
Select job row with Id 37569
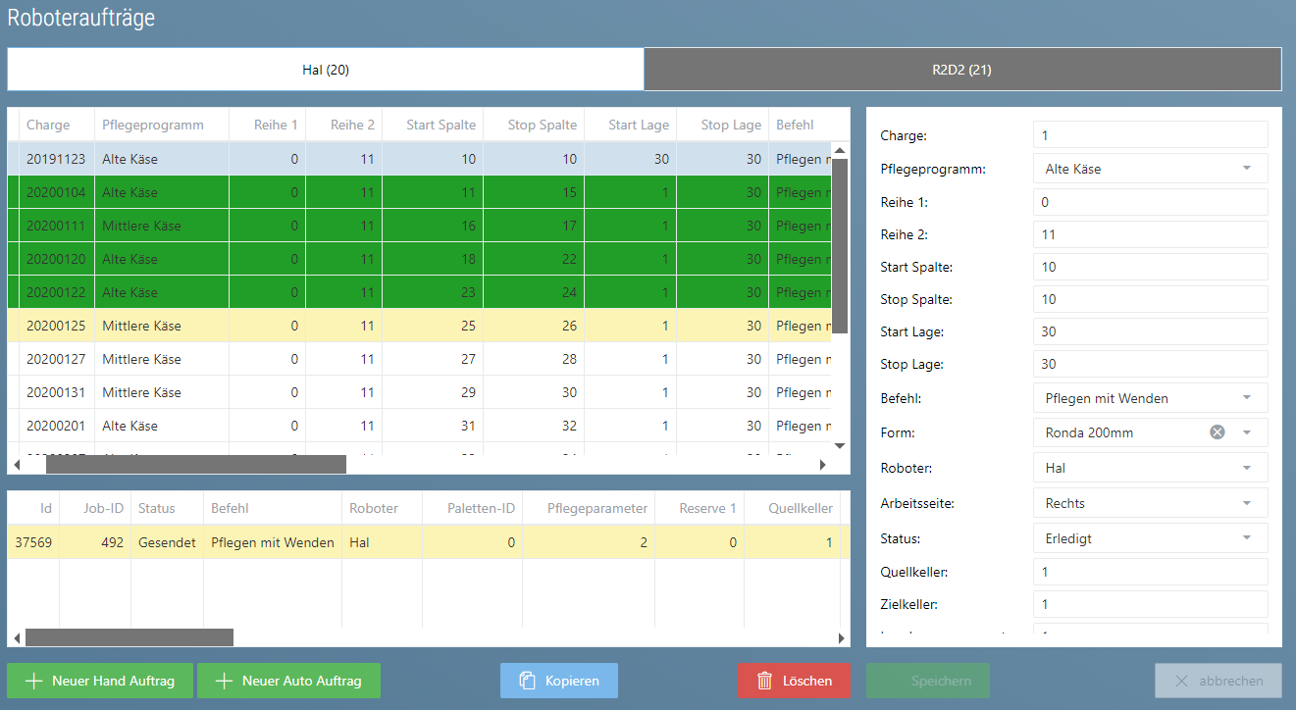click(429, 542)
